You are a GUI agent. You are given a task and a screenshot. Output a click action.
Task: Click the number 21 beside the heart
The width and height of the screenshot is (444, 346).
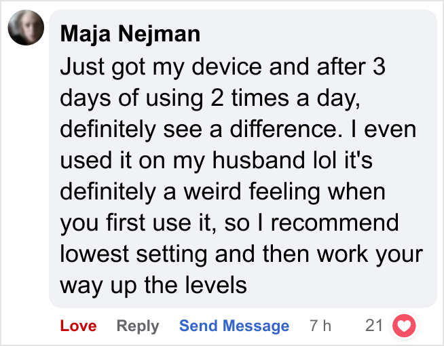coord(374,326)
